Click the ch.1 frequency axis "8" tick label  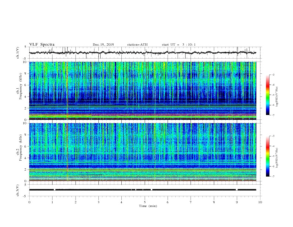[26, 73]
